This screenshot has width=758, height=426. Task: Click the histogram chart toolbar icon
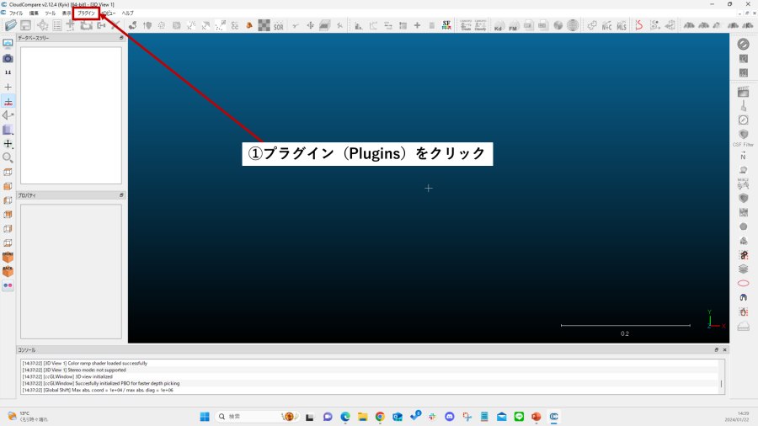pyautogui.click(x=358, y=25)
